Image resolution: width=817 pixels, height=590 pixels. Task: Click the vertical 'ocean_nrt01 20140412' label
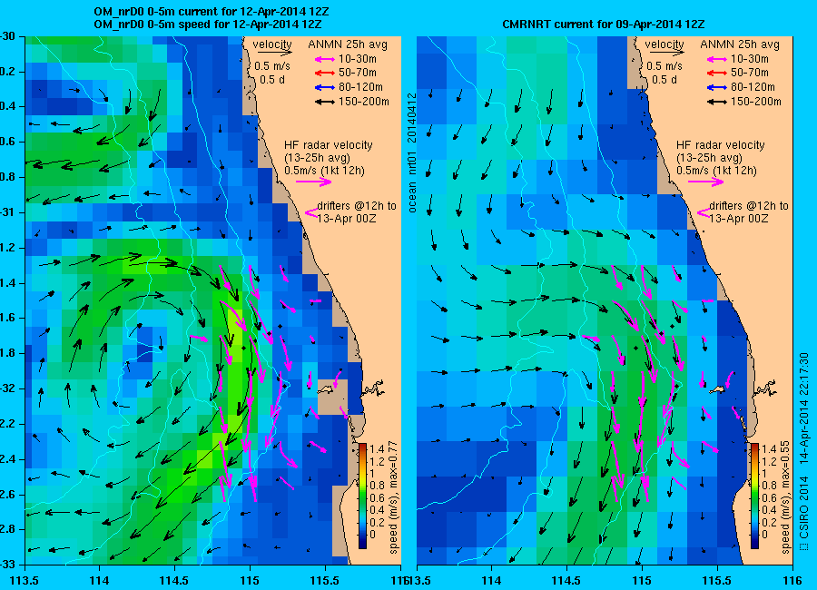(412, 152)
